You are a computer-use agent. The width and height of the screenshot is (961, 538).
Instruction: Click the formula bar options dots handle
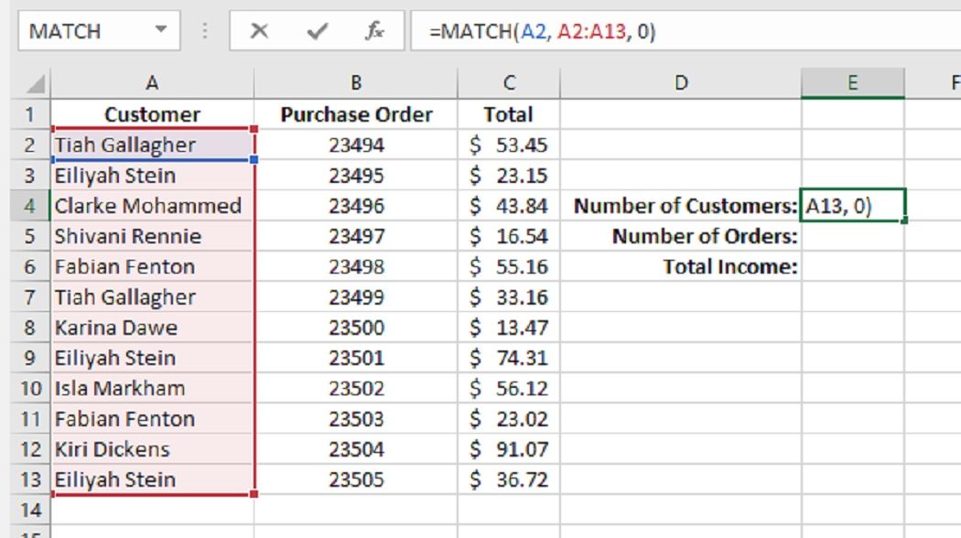pos(205,30)
